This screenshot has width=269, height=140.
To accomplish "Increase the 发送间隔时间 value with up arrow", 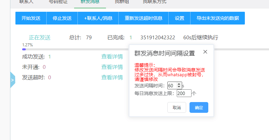I will 179,84.
